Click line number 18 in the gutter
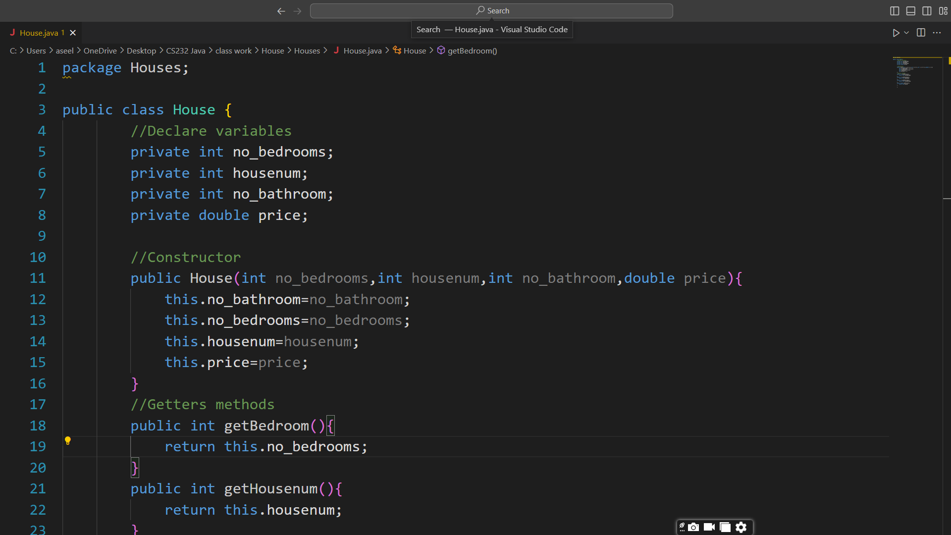 38,426
